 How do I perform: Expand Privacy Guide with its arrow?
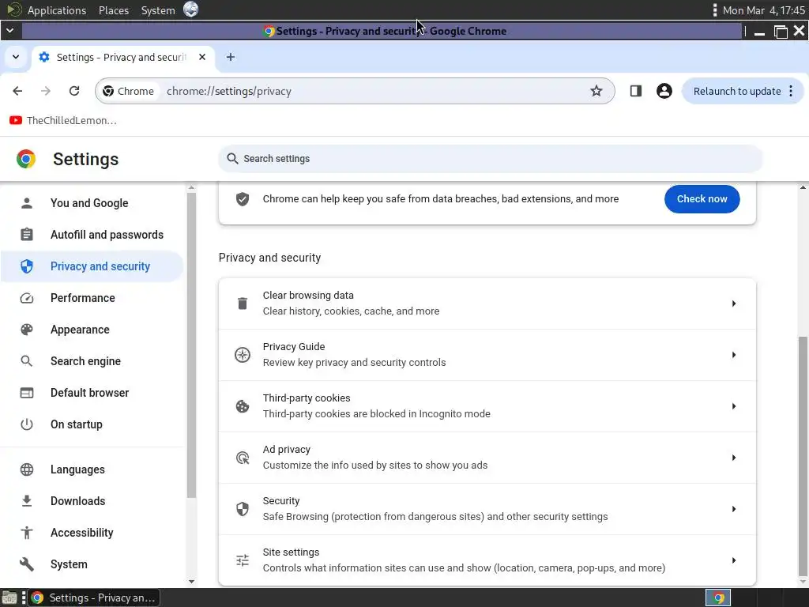734,355
